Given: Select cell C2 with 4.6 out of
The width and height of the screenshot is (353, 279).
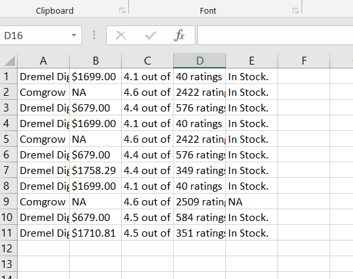Looking at the screenshot, I should coord(147,93).
